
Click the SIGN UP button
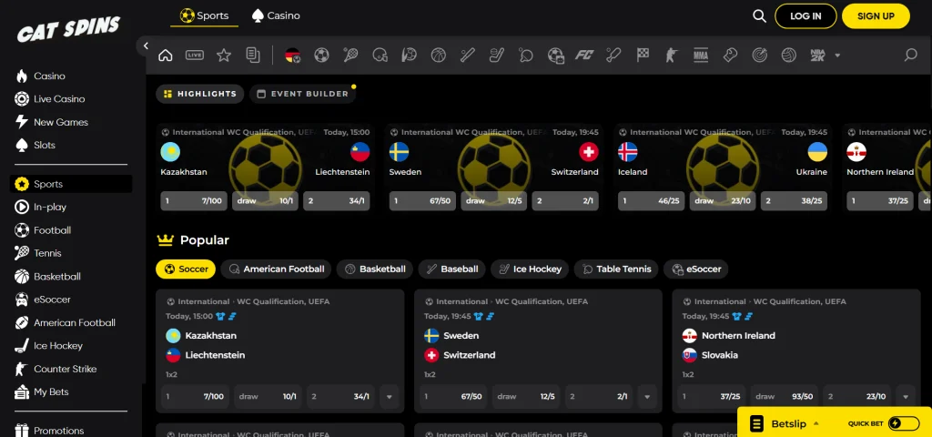tap(876, 16)
